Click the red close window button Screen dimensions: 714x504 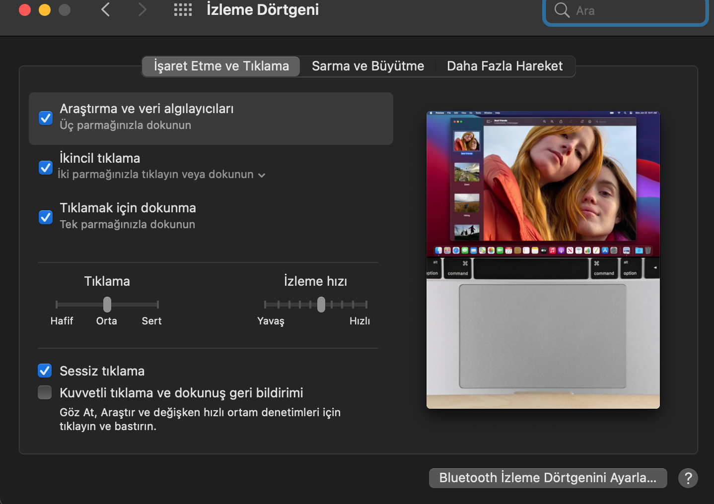click(25, 10)
